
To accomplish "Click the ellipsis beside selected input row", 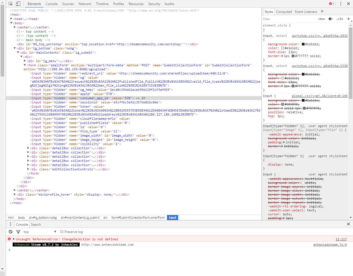I will (8, 98).
